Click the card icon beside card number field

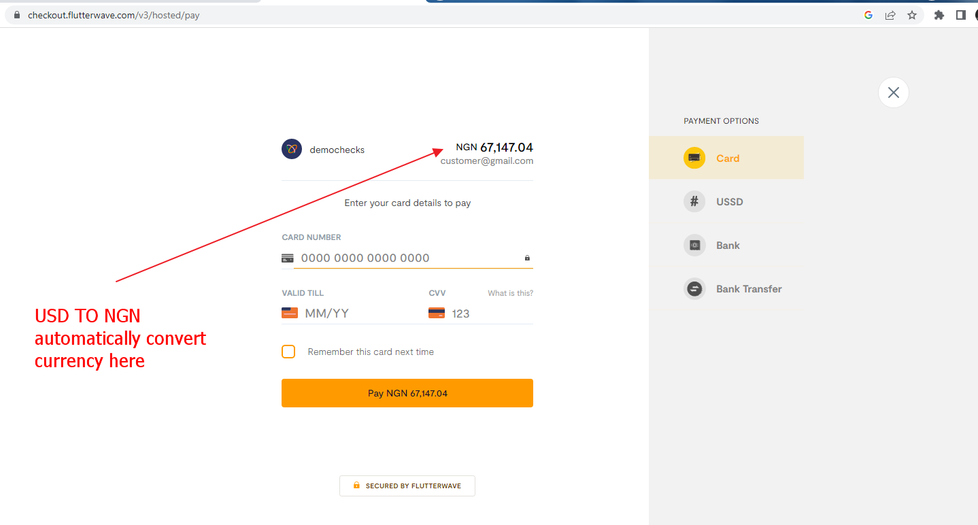[288, 258]
